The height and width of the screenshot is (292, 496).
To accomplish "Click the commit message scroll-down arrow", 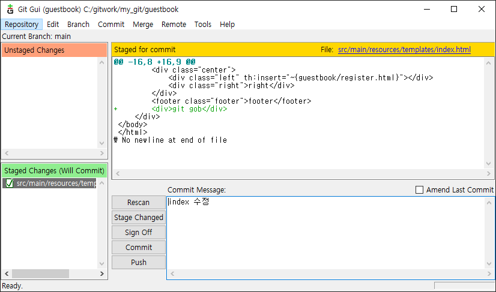I will tap(489, 264).
